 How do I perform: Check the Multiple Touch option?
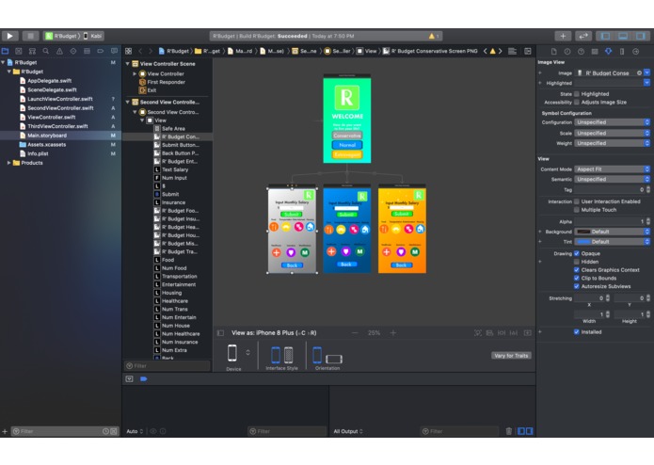click(x=577, y=210)
